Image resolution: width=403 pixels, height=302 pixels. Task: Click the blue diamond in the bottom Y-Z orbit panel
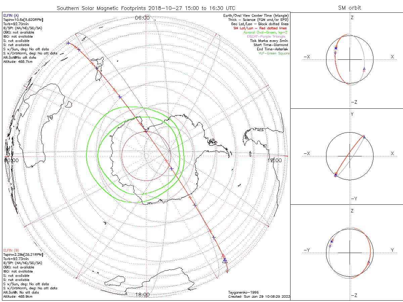(x=330, y=246)
